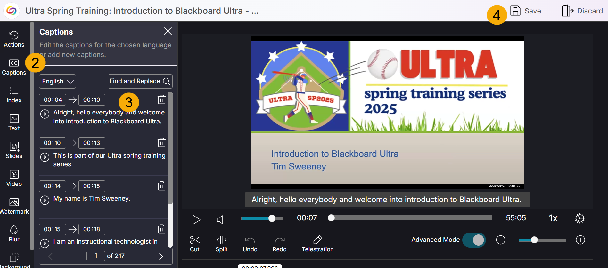The image size is (608, 268).
Task: Change the 1x playback speed
Action: tap(553, 218)
